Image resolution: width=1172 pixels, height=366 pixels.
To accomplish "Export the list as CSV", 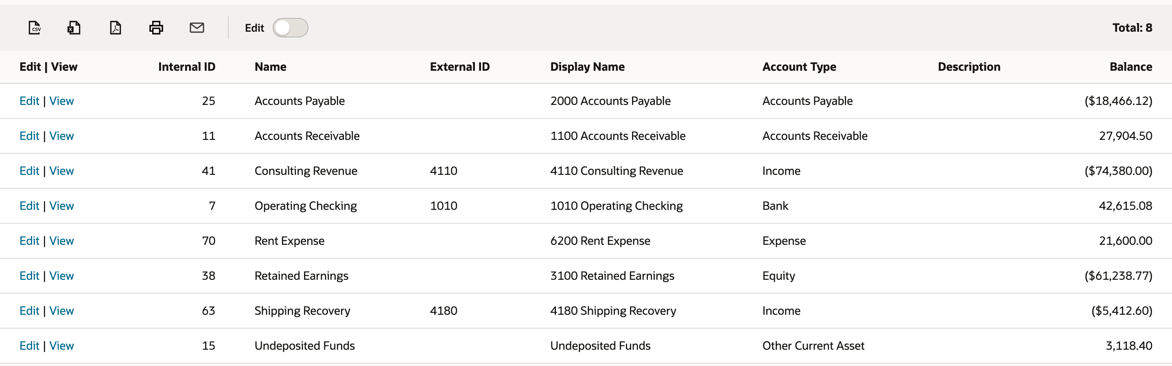I will point(35,28).
